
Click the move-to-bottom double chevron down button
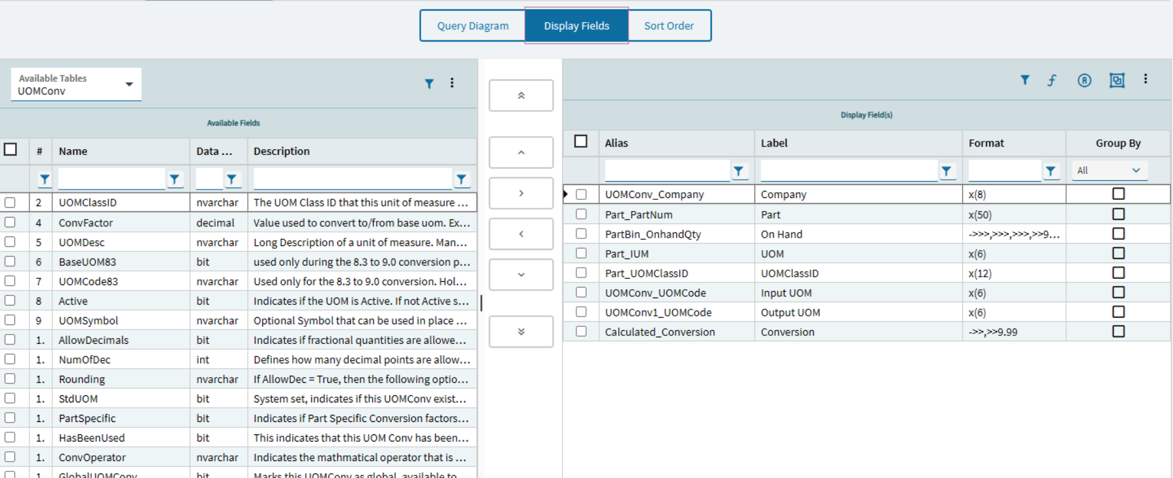click(521, 331)
